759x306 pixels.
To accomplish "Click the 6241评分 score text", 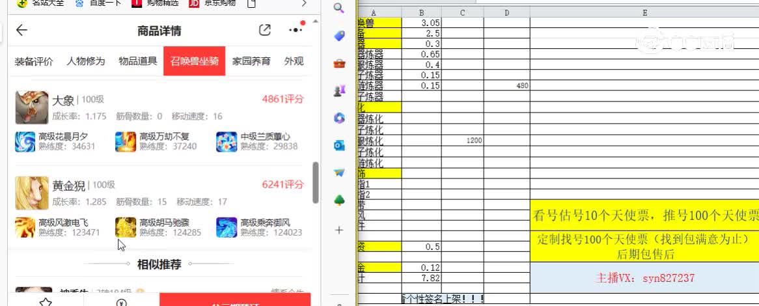I will pos(283,184).
